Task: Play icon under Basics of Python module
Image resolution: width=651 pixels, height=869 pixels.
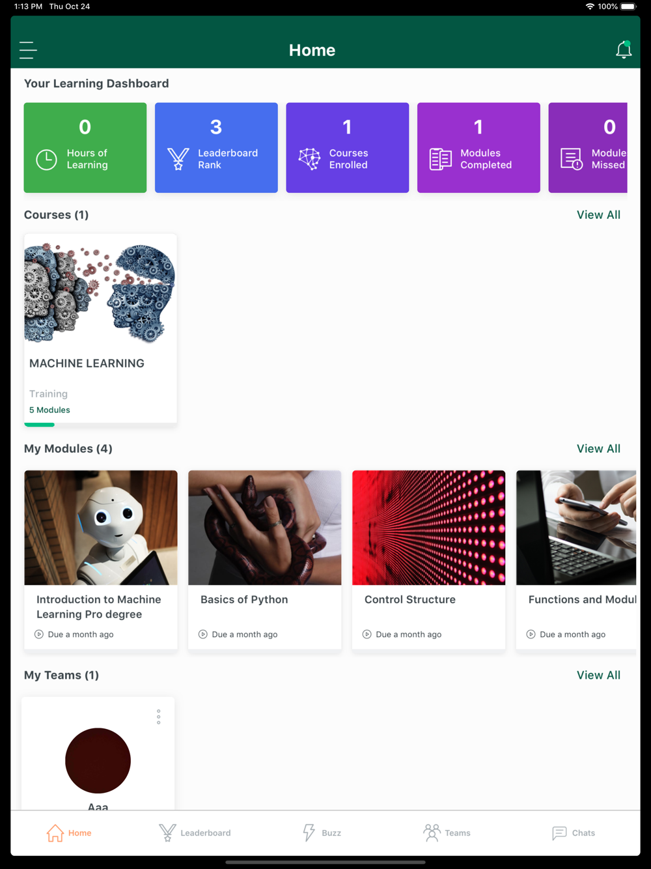Action: [x=203, y=634]
